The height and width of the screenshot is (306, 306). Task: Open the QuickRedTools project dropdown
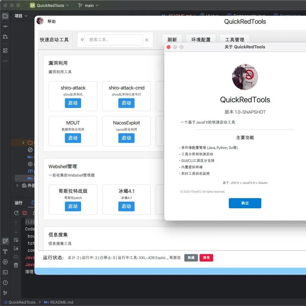[53, 6]
